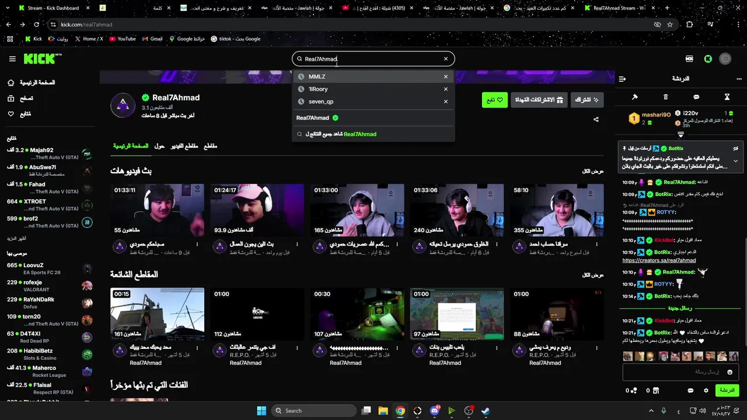View all search results for Real7Ahmad
Viewport: 747px width, 420px height.
pyautogui.click(x=373, y=134)
